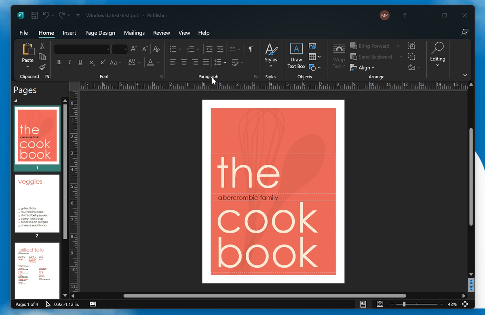Switch to two-page spread view icon
The width and height of the screenshot is (485, 315).
point(380,304)
